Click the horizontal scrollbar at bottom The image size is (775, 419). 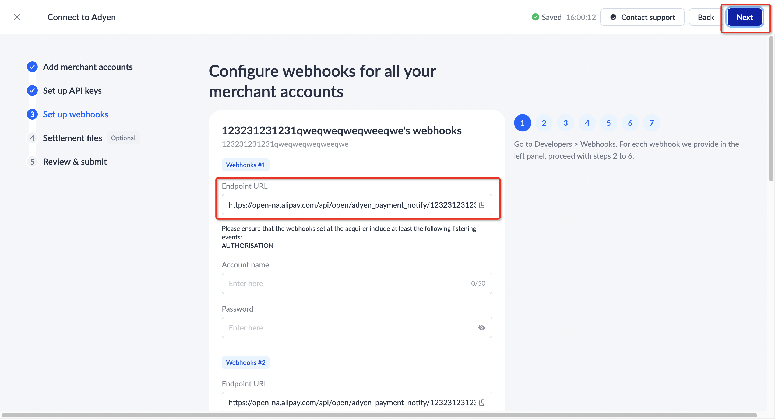379,415
